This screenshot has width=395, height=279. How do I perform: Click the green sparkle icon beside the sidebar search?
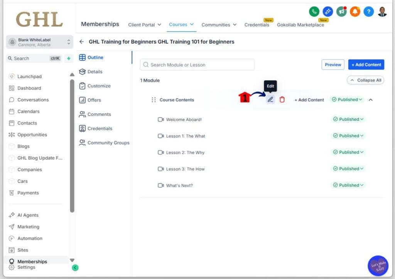tap(69, 58)
